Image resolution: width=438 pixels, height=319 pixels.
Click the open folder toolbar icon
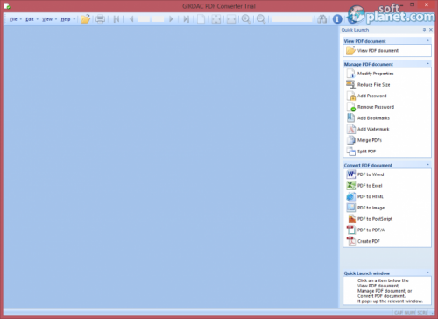[85, 19]
